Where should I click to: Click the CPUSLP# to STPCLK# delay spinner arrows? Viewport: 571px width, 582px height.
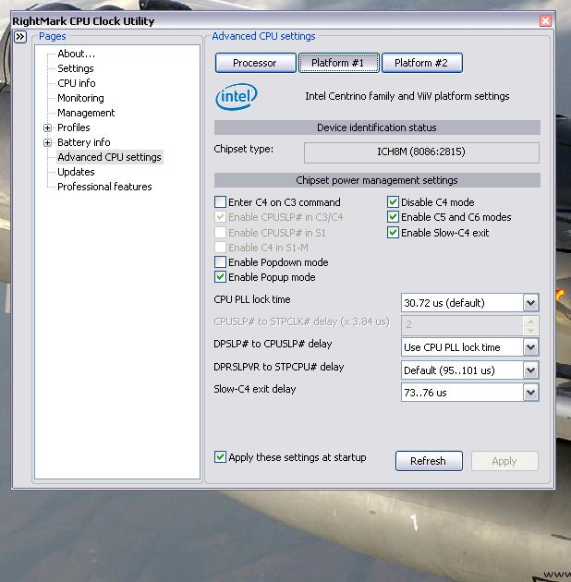pyautogui.click(x=531, y=325)
